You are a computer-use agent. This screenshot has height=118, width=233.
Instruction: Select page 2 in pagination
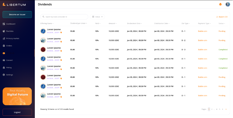(212, 109)
